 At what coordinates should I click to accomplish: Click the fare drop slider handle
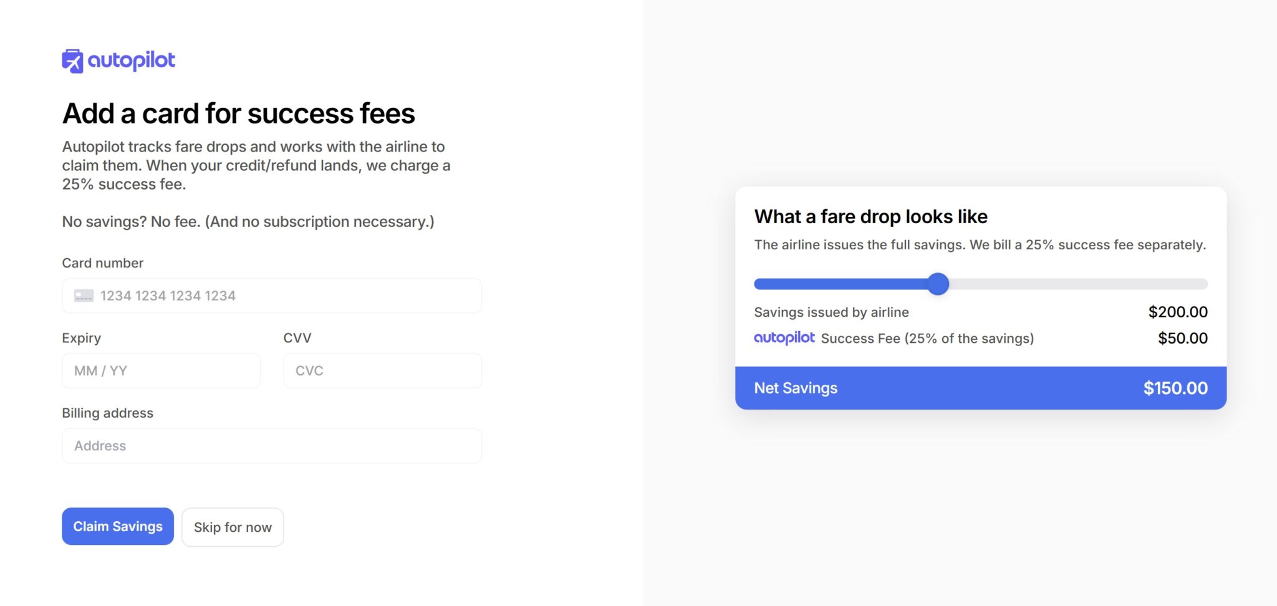click(938, 284)
